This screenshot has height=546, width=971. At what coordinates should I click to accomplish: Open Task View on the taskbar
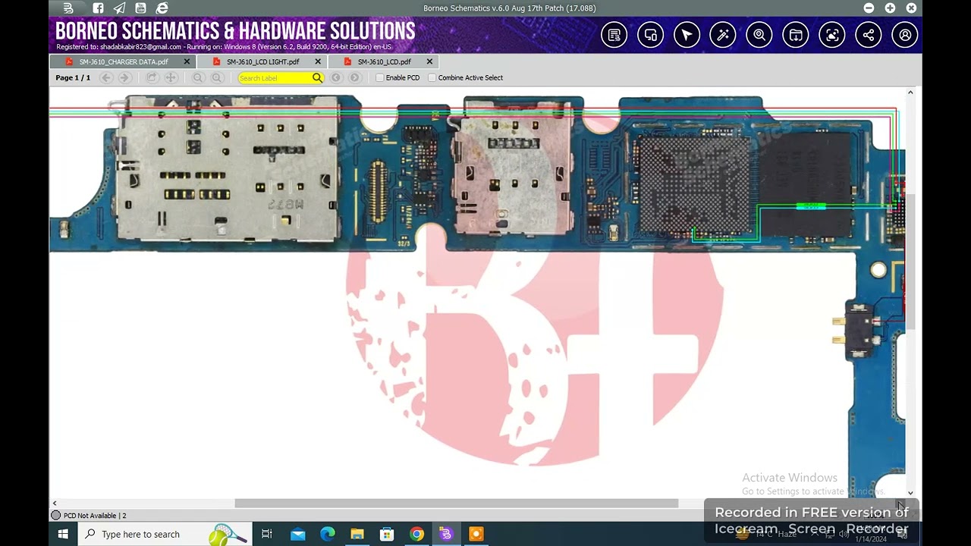(267, 534)
